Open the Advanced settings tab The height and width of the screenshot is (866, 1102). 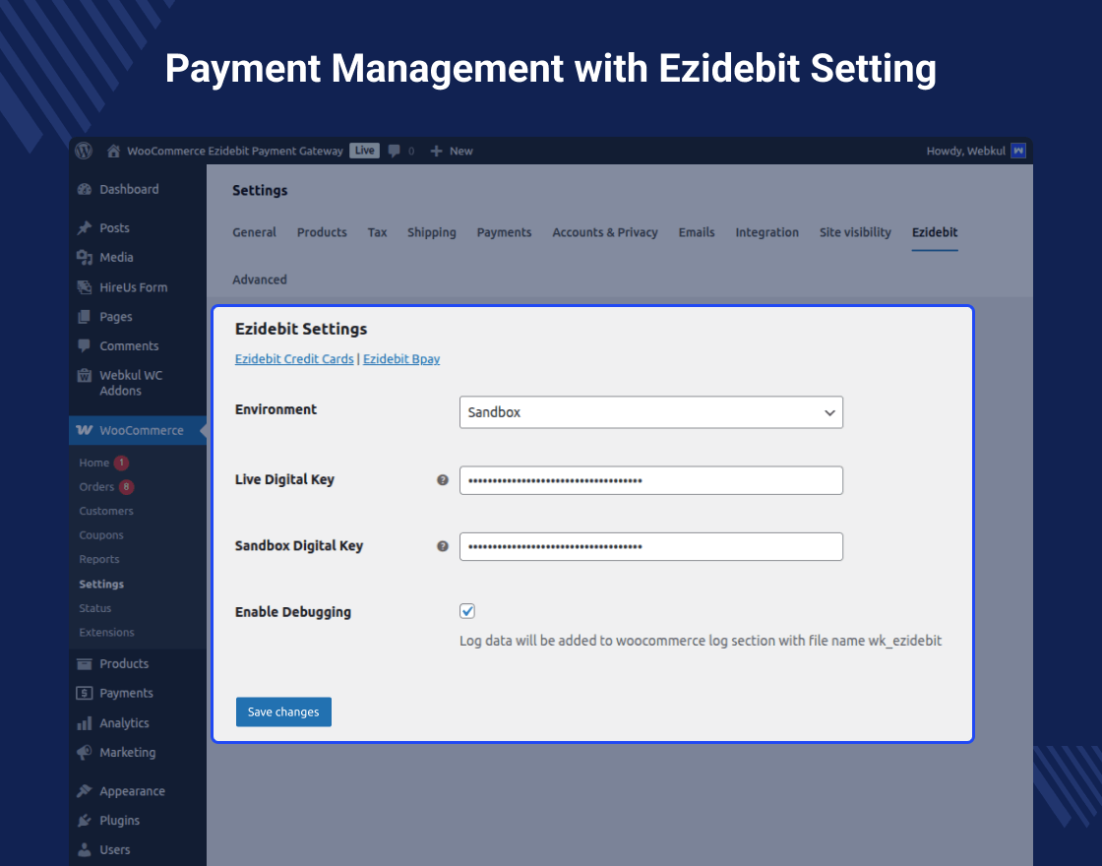point(260,279)
